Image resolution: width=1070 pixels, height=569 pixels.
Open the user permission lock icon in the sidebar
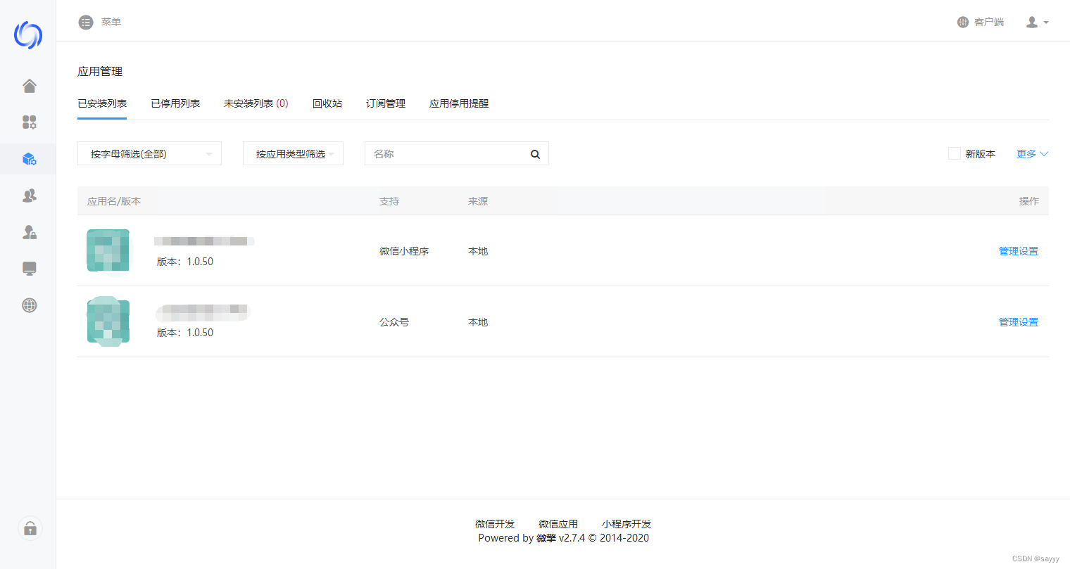30,232
